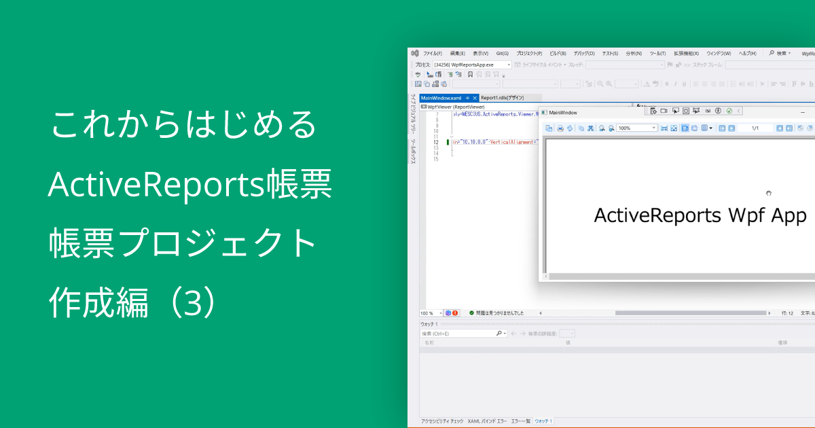The image size is (815, 428).
Task: Click the 問題は見つかりませんでした status link
Action: click(499, 313)
